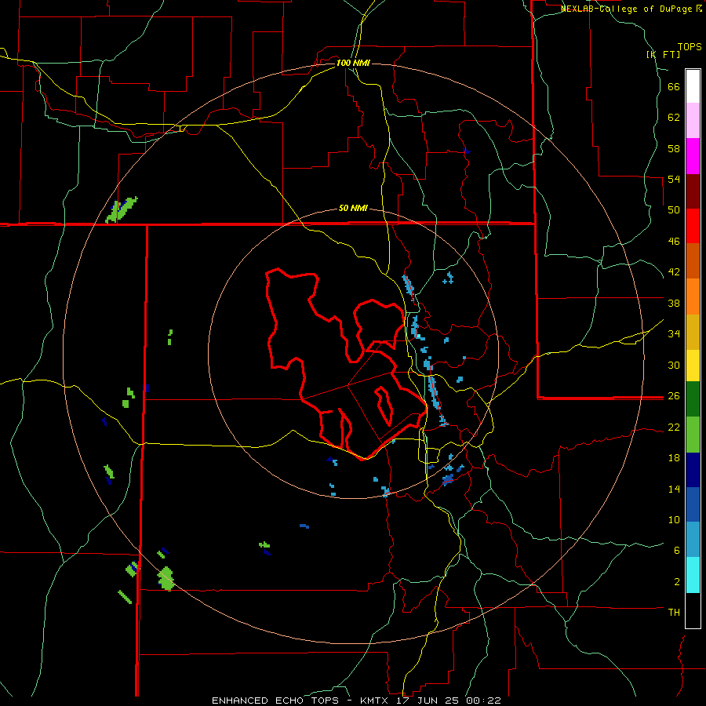Click the "ENHANCED ECHO TOPS" caption text
Viewport: 706px width, 706px height.
click(275, 701)
